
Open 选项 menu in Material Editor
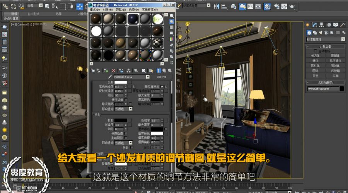pos(134,10)
